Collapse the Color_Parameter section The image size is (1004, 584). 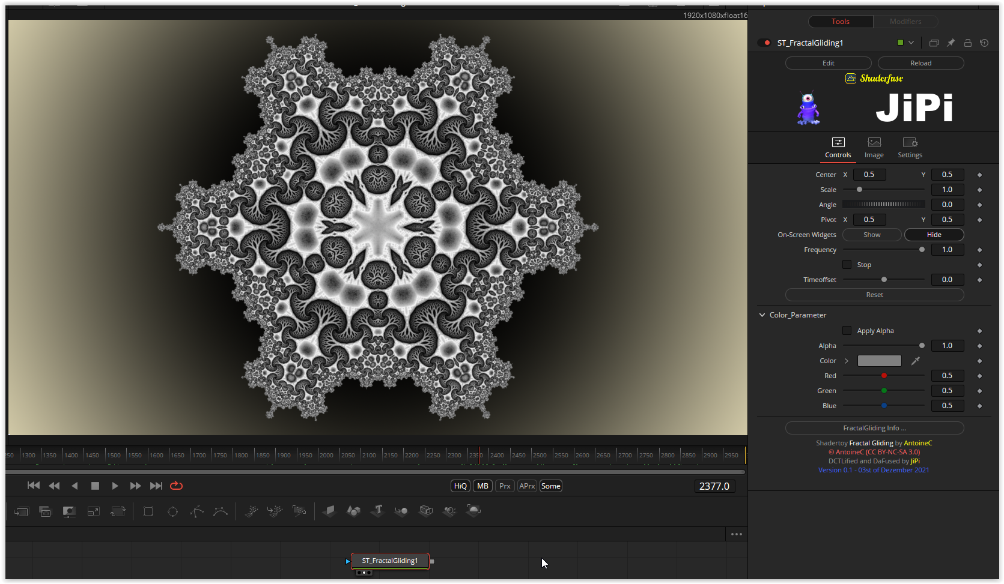point(762,315)
